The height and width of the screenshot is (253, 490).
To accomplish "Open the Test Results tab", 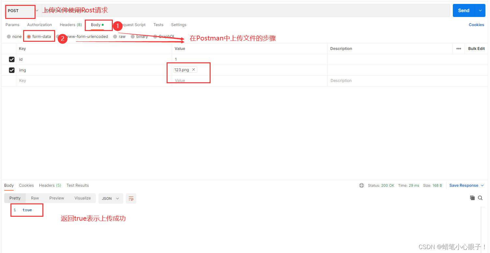I will pos(78,185).
